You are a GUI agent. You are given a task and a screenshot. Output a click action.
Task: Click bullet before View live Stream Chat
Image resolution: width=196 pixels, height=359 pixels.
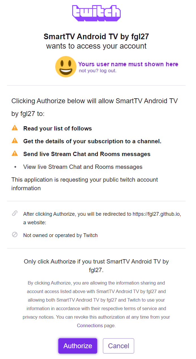(x=15, y=167)
